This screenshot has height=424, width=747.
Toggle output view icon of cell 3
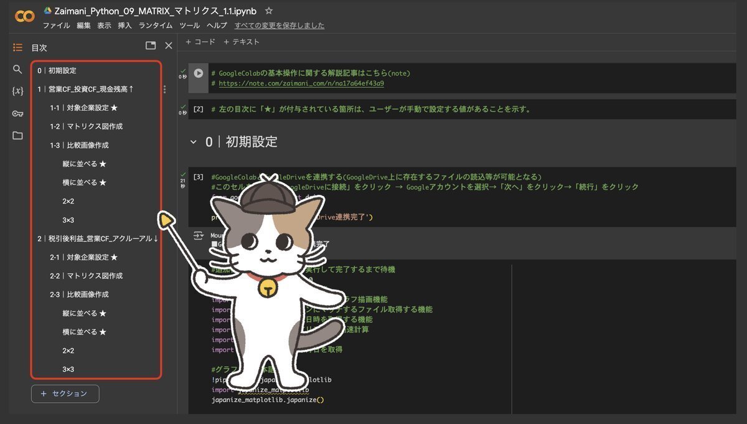click(x=199, y=235)
